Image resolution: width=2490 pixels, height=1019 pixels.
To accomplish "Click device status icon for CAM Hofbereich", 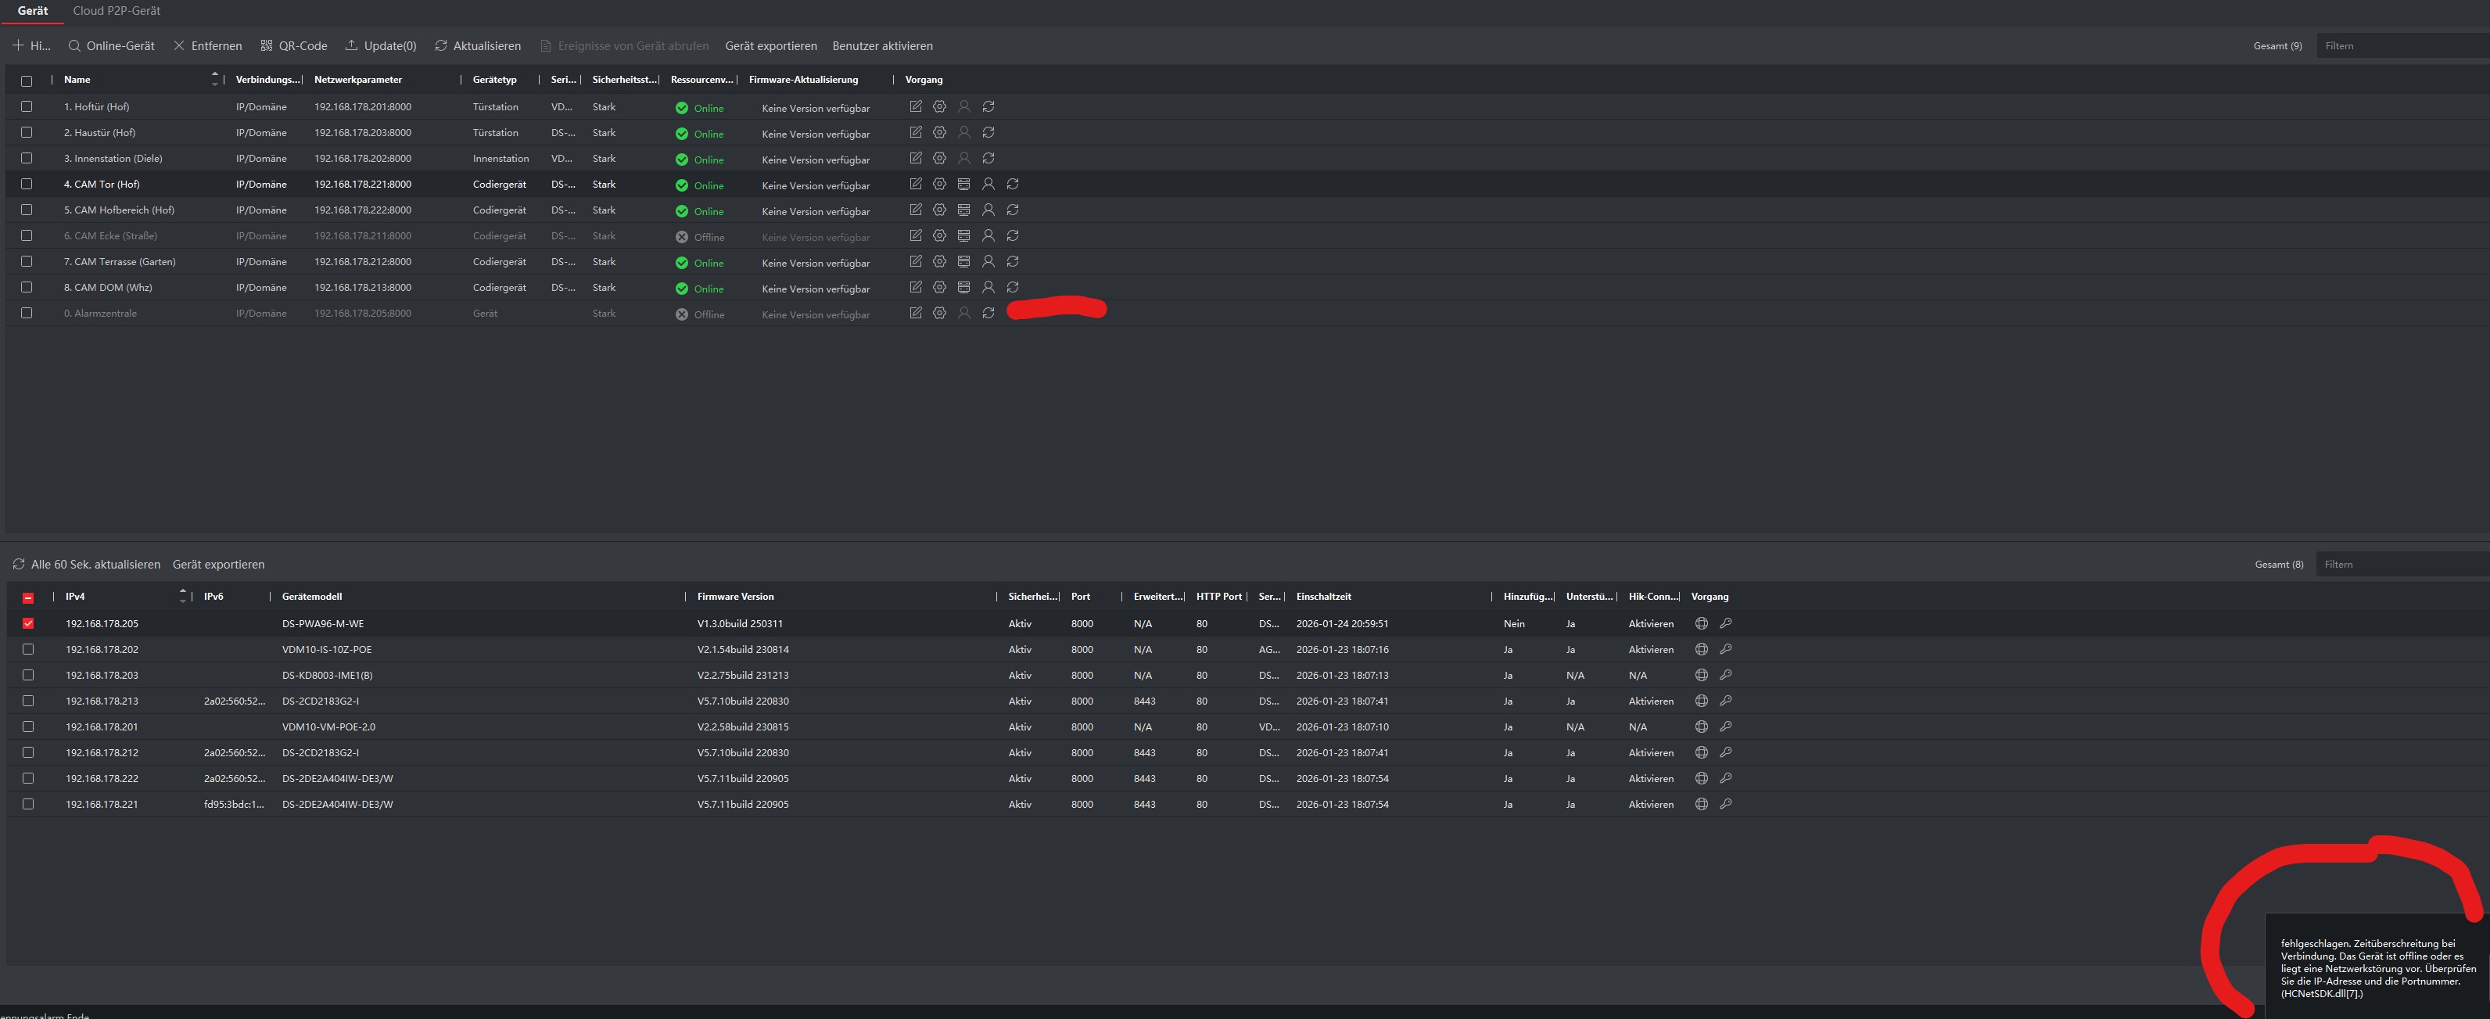I will tap(963, 210).
